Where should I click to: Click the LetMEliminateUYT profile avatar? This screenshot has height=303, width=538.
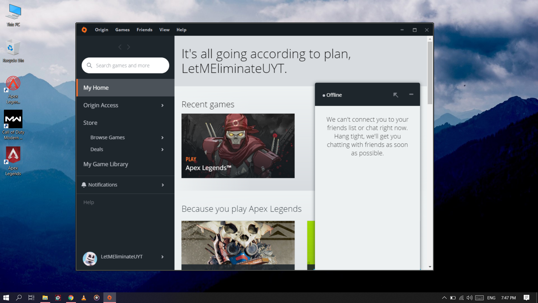90,258
